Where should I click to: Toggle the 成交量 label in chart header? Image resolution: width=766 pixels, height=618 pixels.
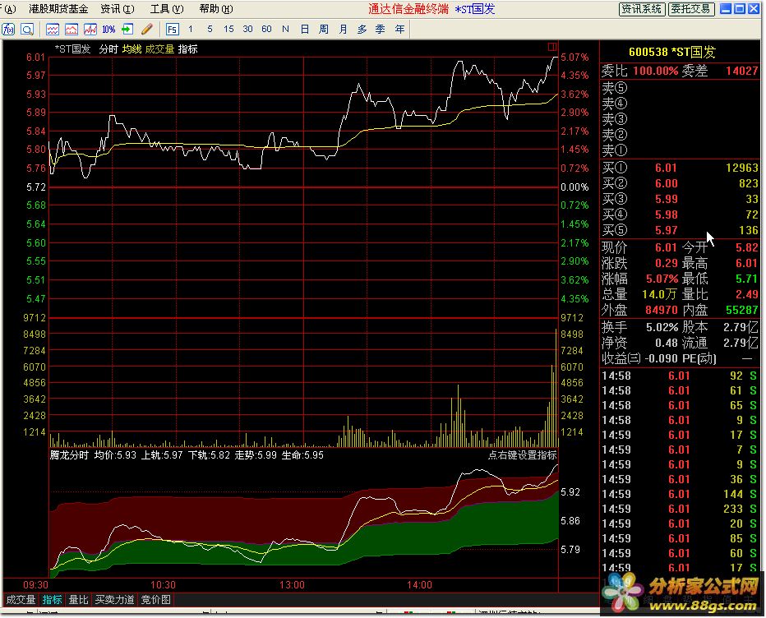coord(159,49)
